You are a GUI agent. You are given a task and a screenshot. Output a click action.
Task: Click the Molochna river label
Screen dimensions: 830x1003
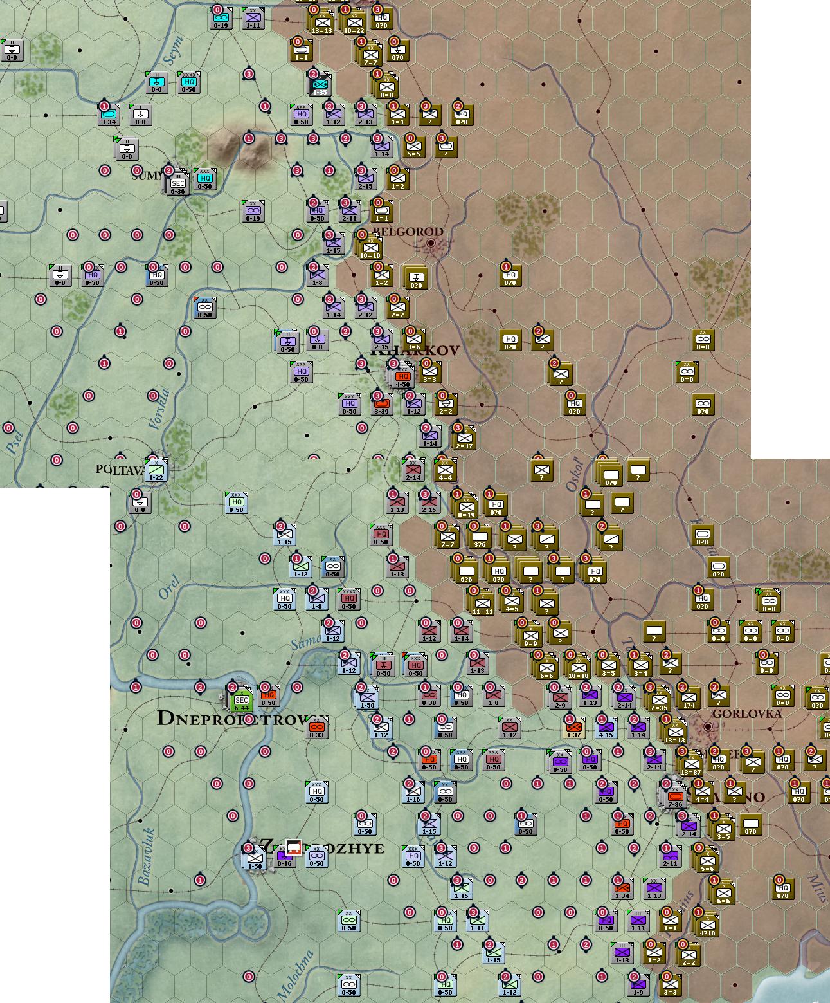click(294, 975)
